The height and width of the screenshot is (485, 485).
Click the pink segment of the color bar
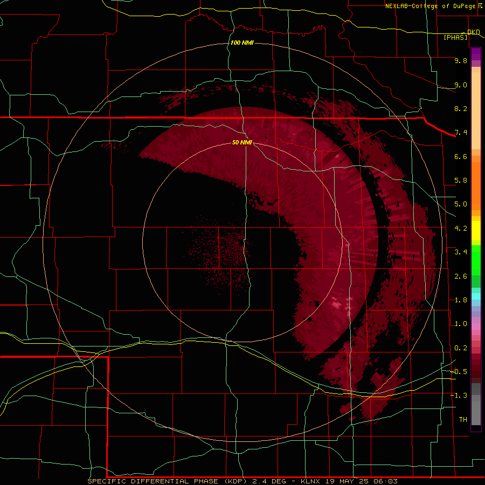tap(476, 327)
